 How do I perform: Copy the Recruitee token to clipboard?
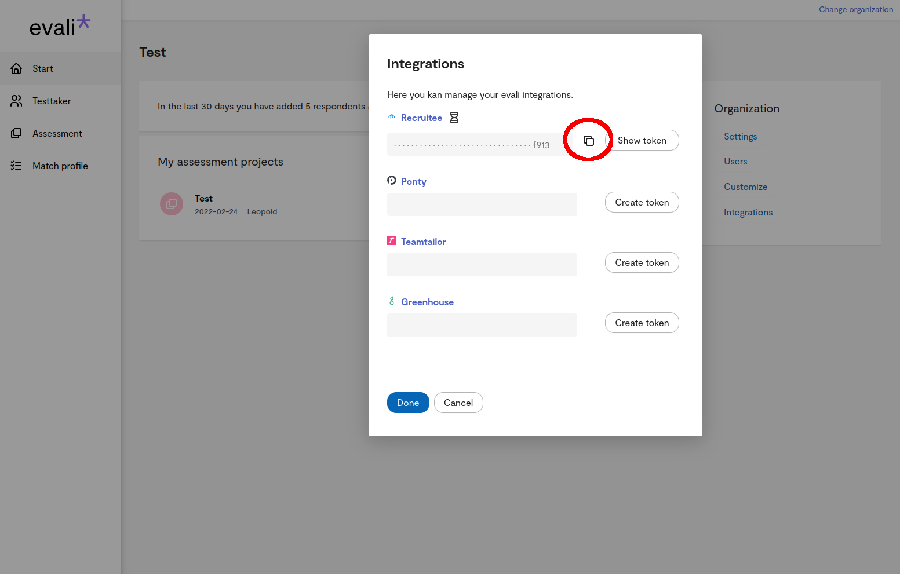tap(588, 141)
